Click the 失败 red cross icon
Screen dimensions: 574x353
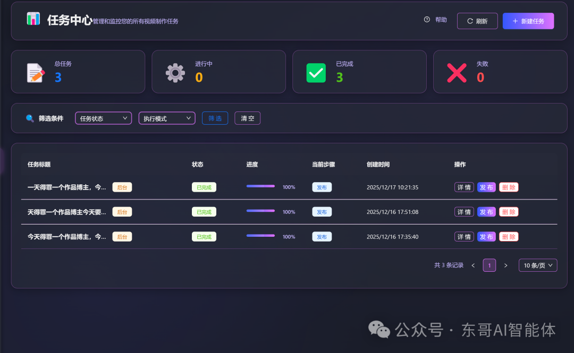coord(457,73)
